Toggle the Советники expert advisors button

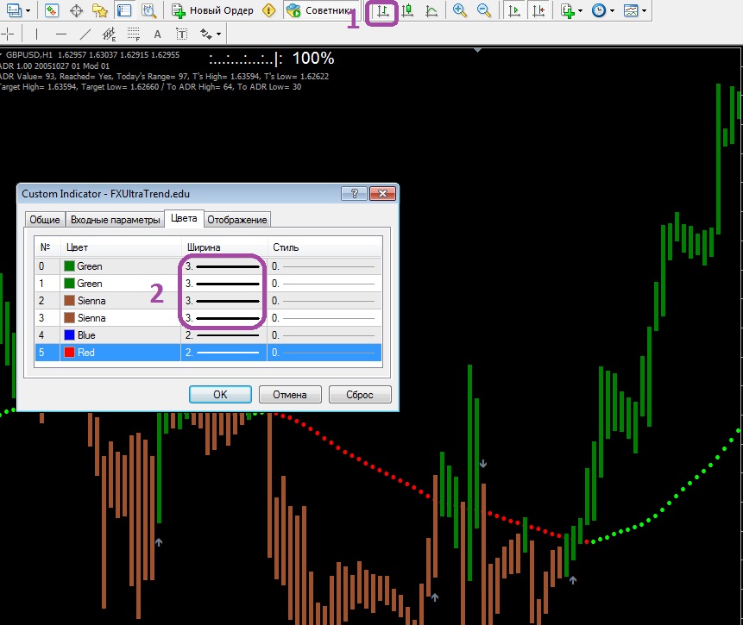pyautogui.click(x=321, y=10)
